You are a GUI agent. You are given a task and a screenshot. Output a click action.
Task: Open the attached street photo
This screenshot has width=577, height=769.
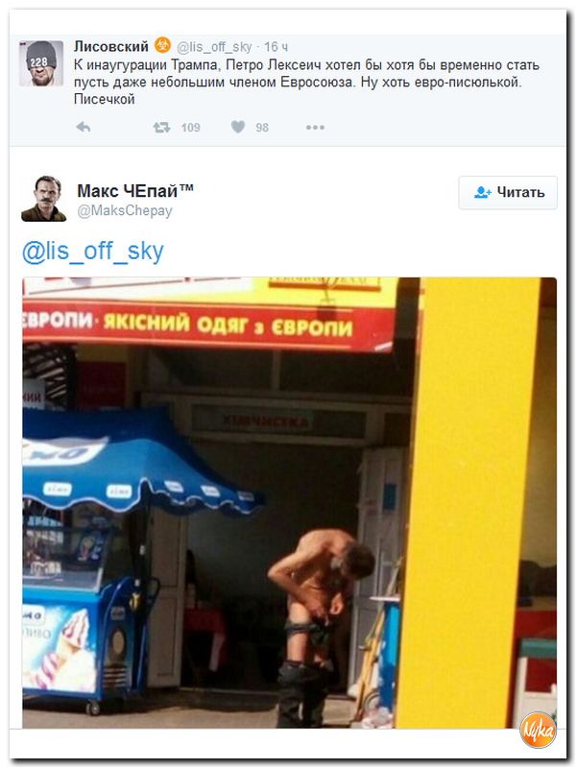click(x=290, y=503)
